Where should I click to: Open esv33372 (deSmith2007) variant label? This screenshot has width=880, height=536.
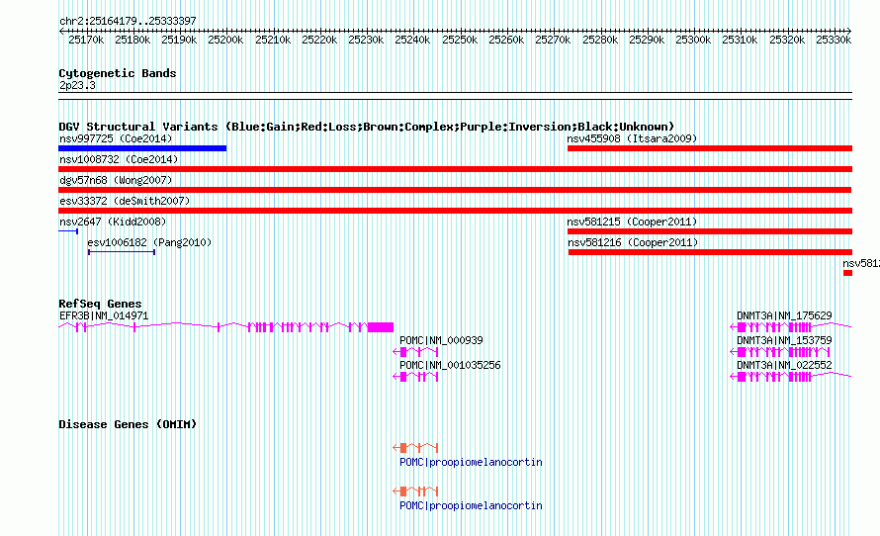(125, 201)
